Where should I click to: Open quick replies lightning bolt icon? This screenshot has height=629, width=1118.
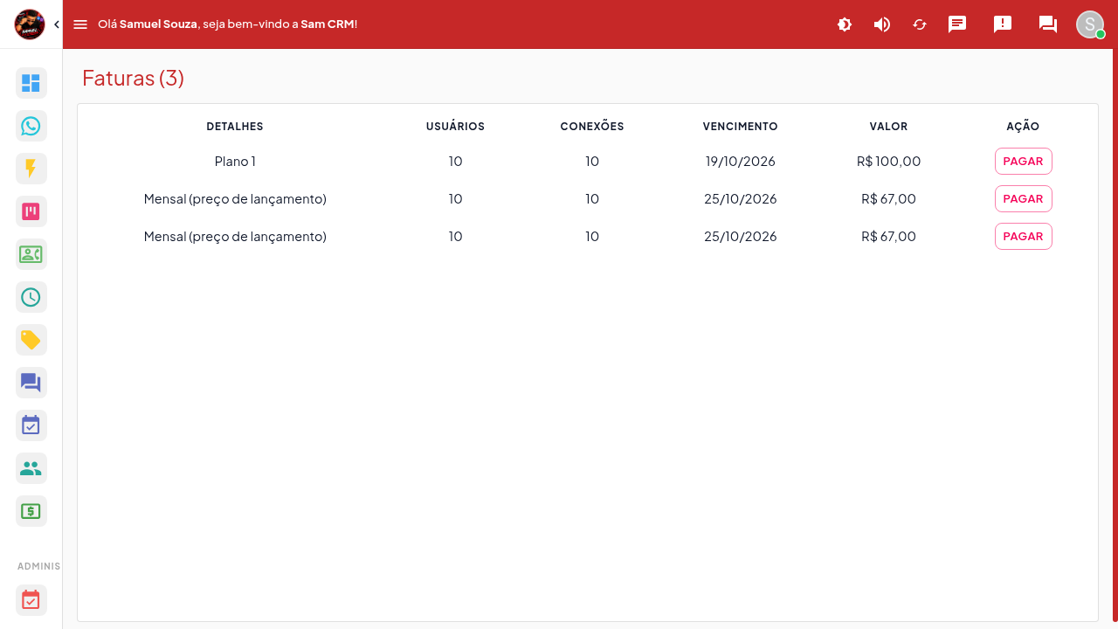(31, 169)
